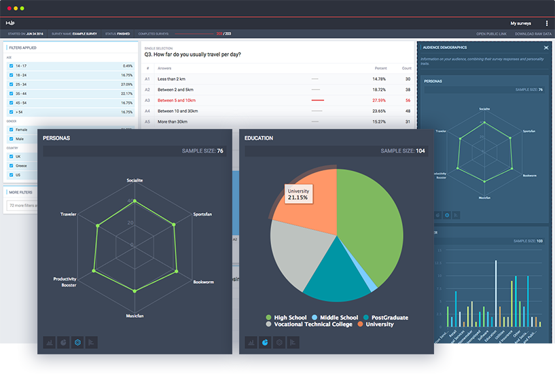Click the Count column header
This screenshot has height=374, width=555.
[x=407, y=69]
